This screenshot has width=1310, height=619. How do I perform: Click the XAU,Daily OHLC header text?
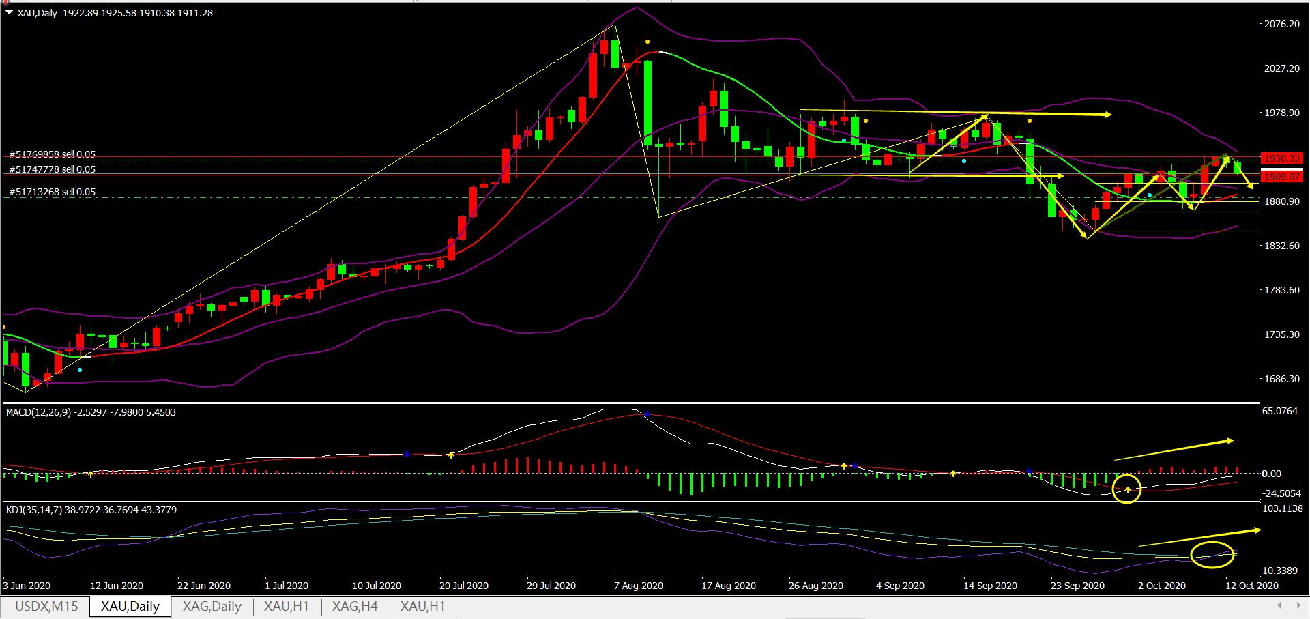click(x=114, y=13)
